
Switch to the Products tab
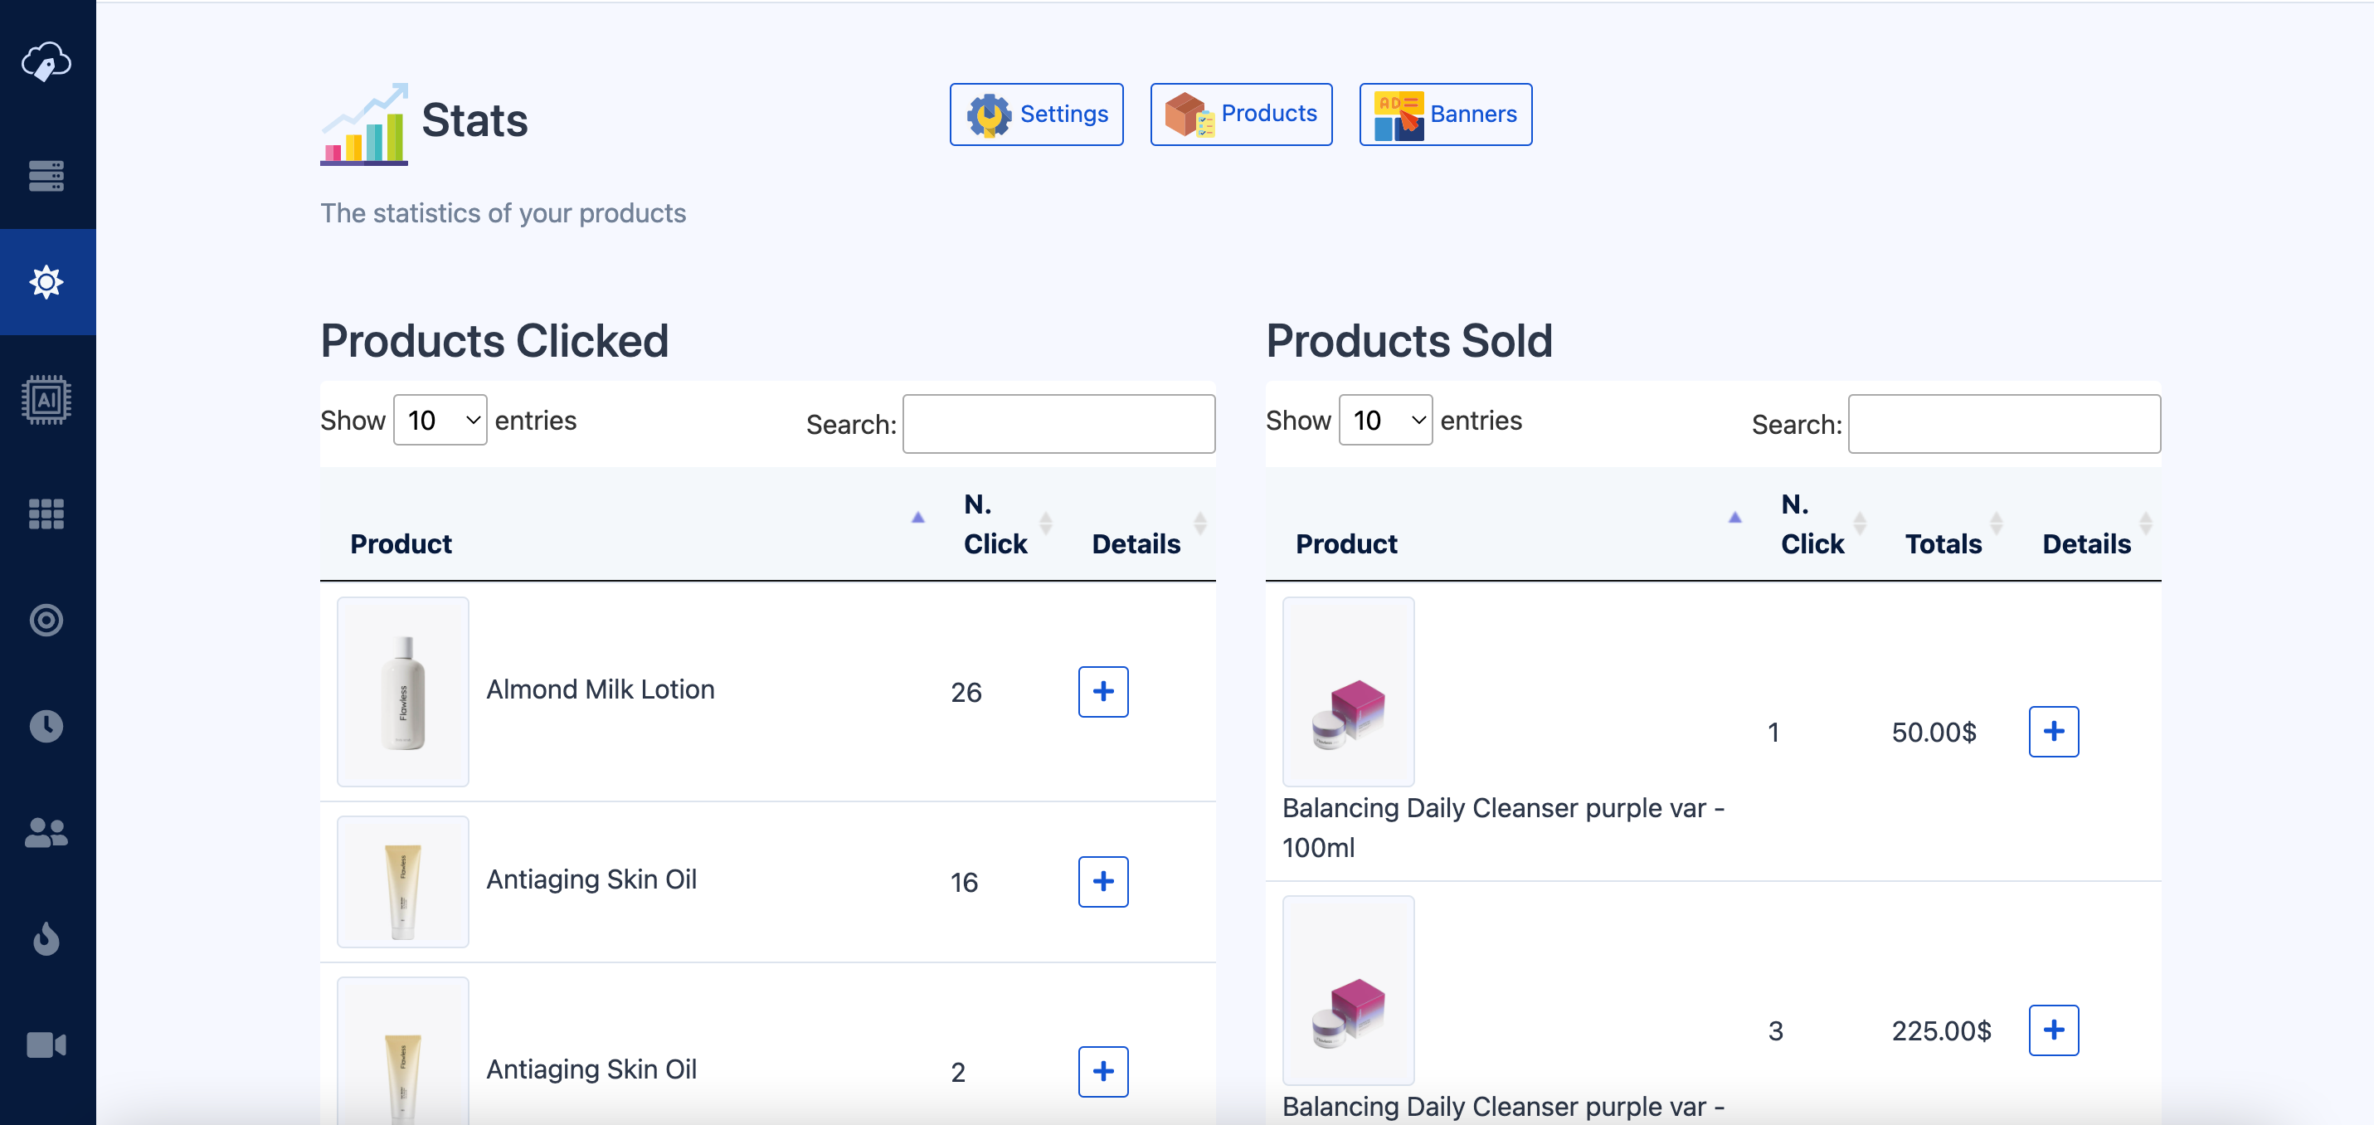pyautogui.click(x=1240, y=114)
